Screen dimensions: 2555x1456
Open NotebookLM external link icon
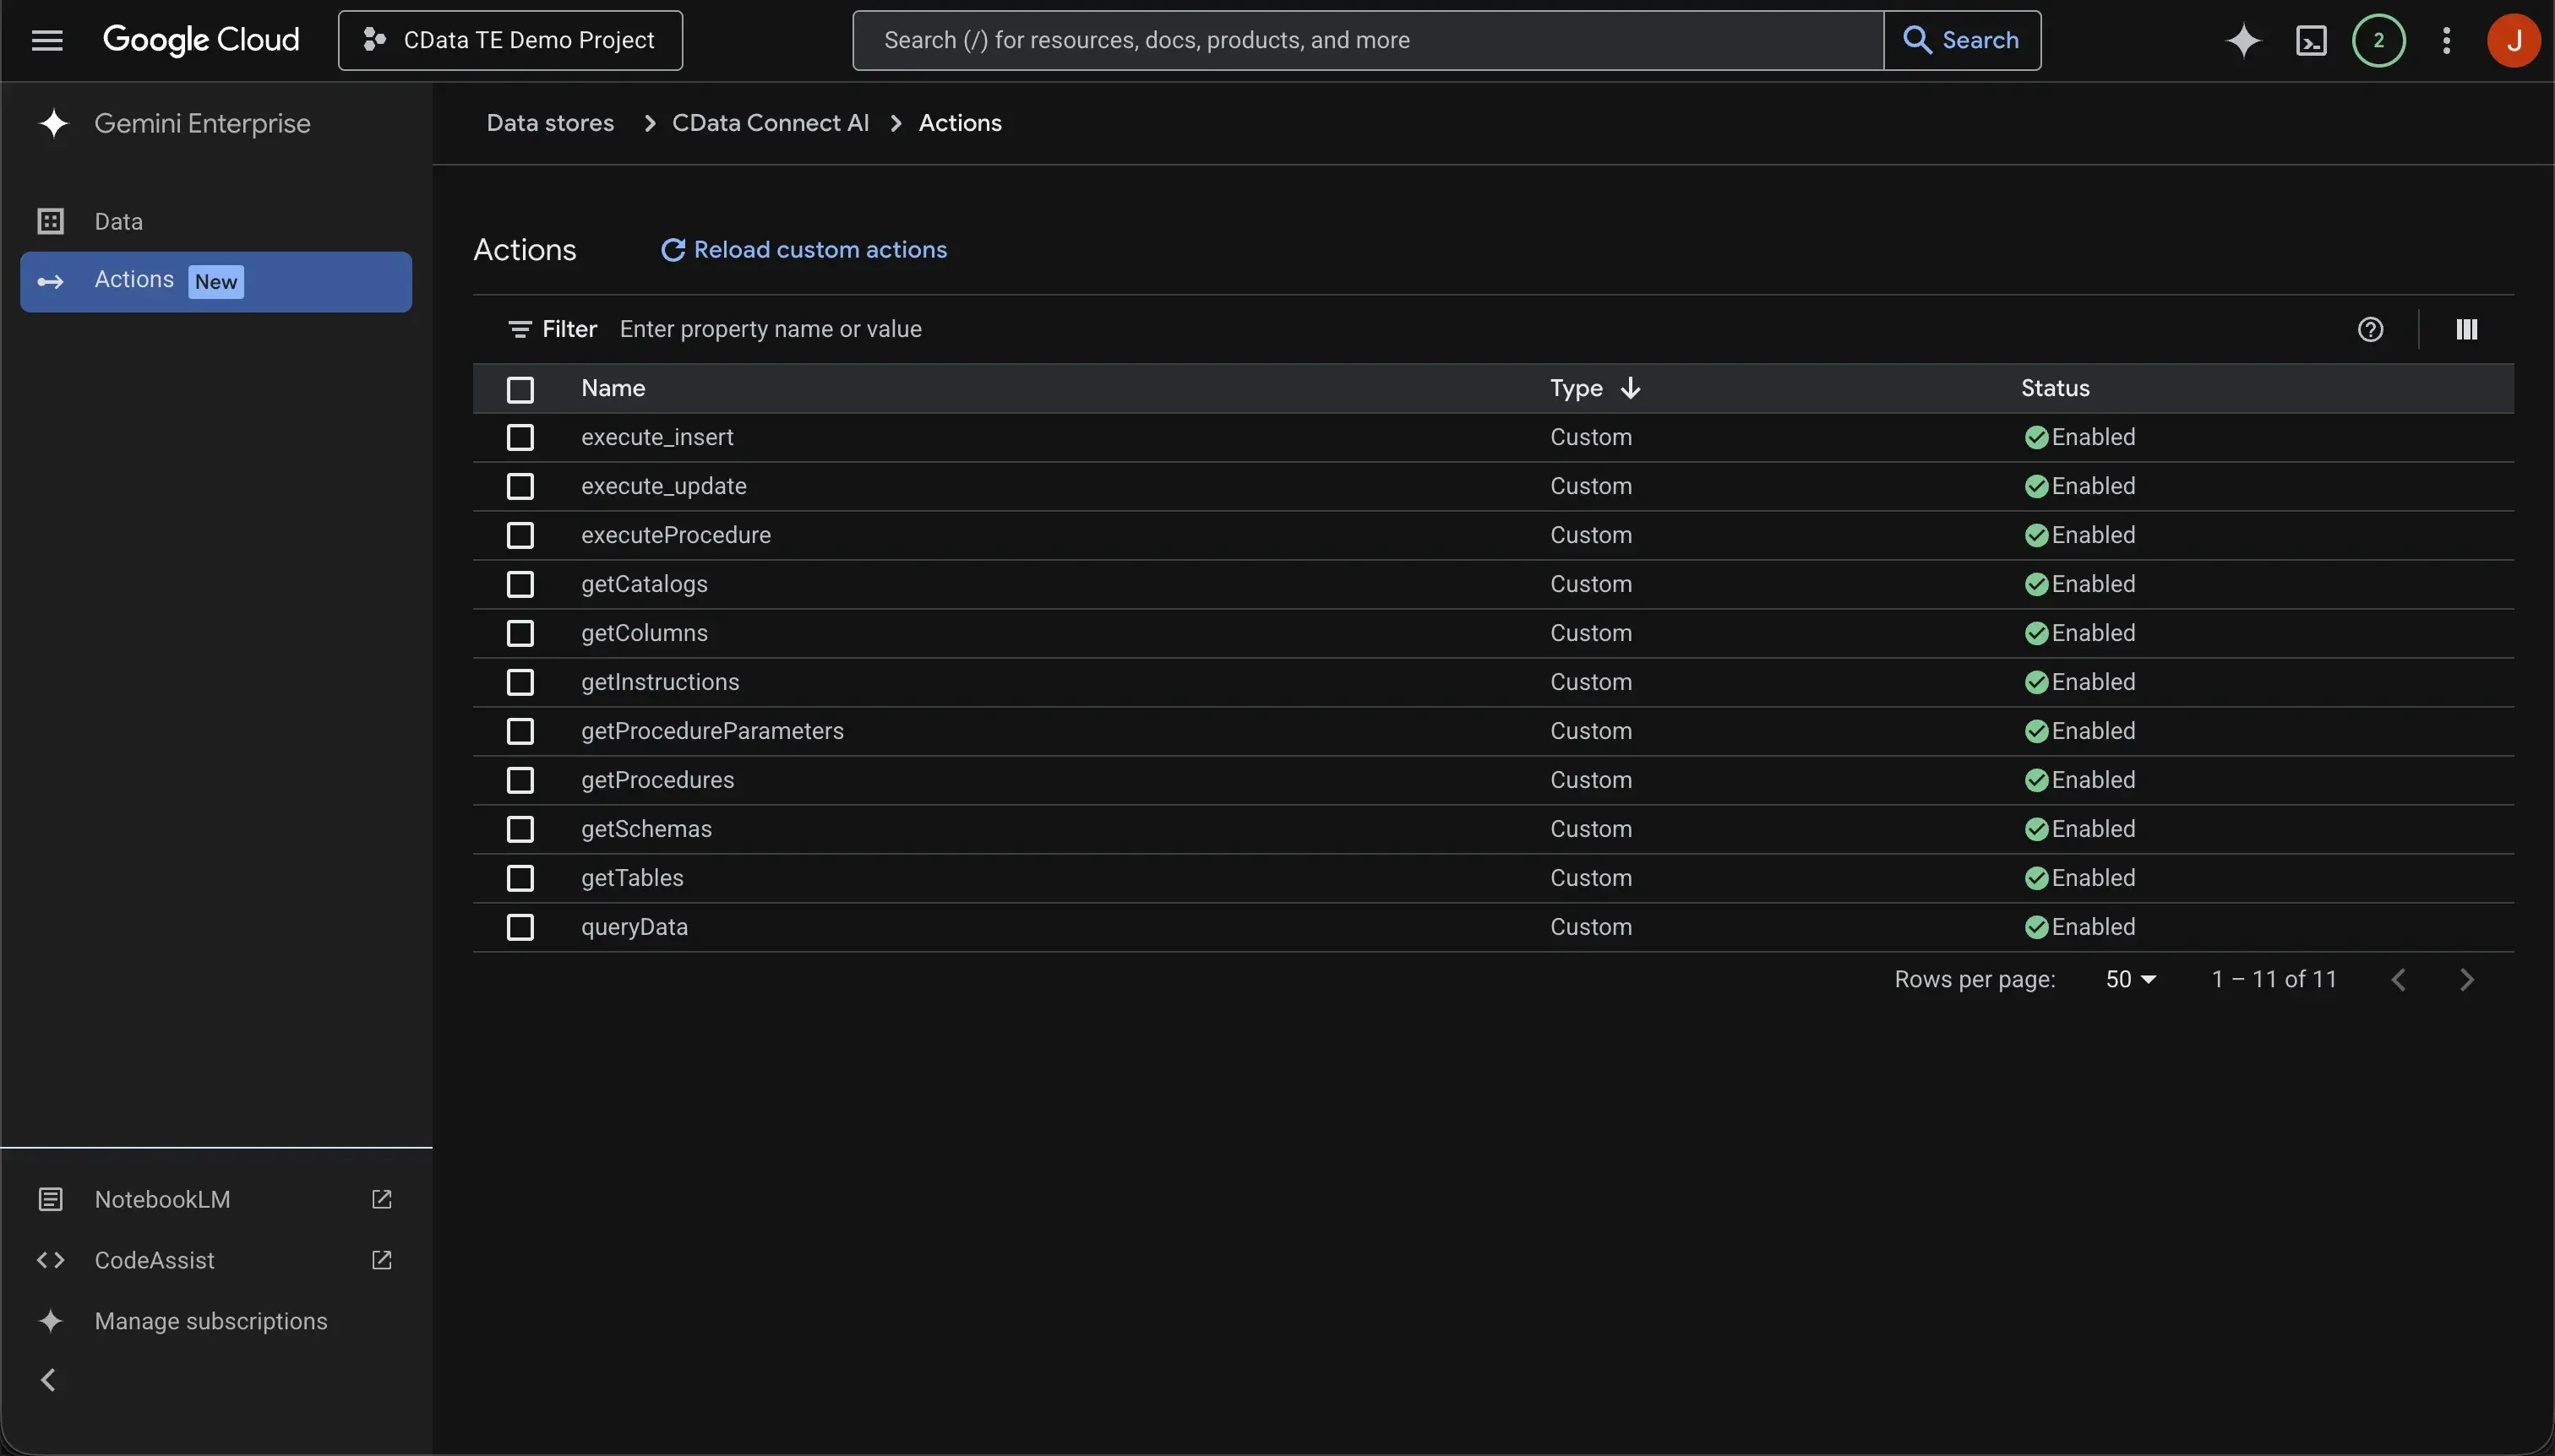pos(381,1199)
